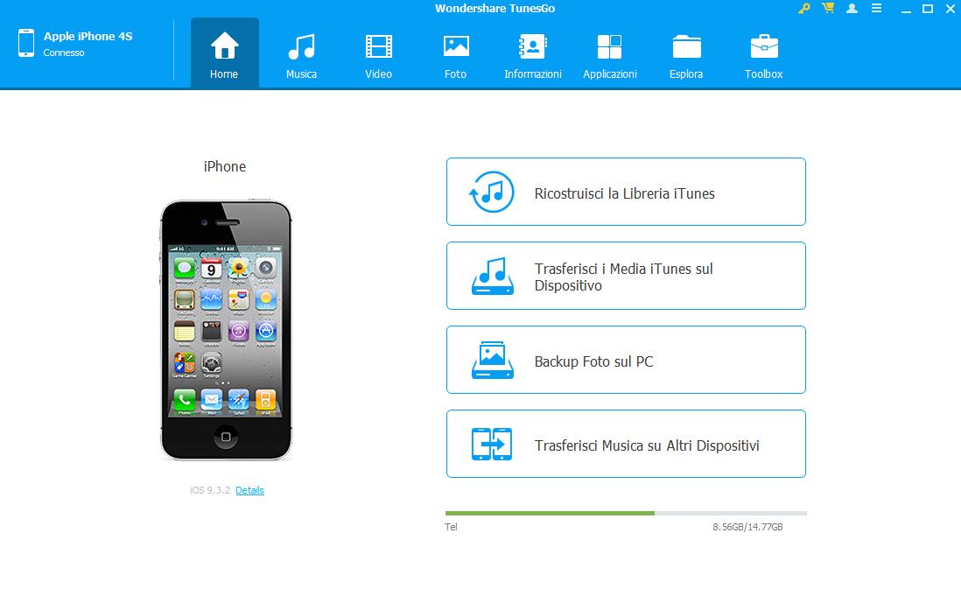This screenshot has width=961, height=596.
Task: Open the hamburger menu in title bar
Action: (x=876, y=9)
